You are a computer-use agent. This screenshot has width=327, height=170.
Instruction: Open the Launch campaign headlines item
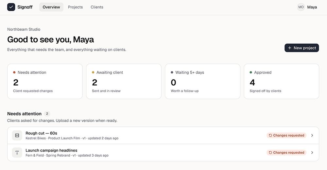click(x=163, y=152)
